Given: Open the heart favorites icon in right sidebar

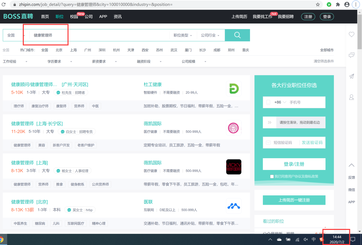Looking at the screenshot, I should tap(351, 35).
